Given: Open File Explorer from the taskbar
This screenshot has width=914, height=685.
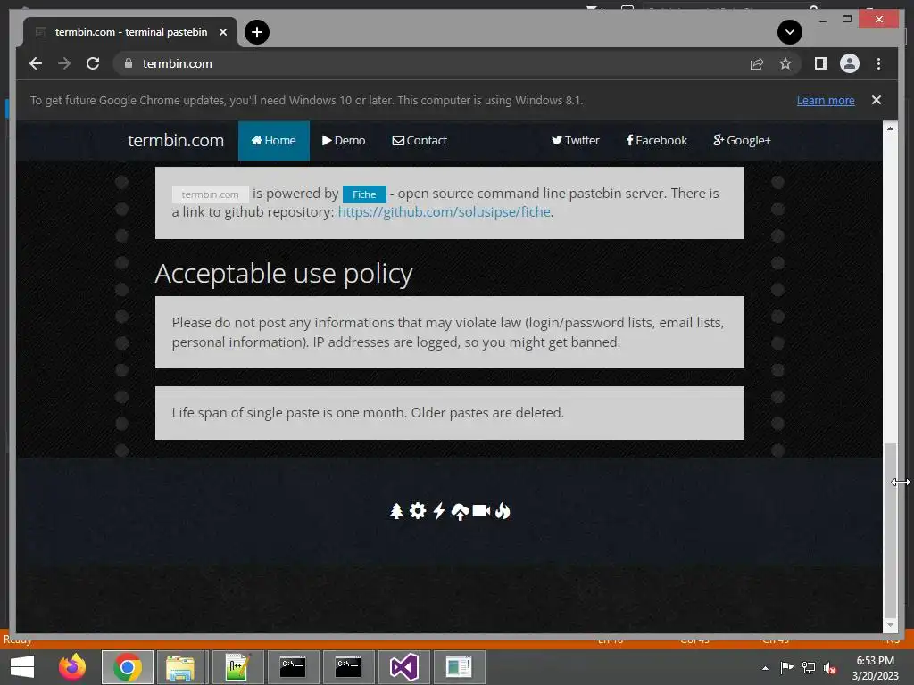Looking at the screenshot, I should [180, 667].
